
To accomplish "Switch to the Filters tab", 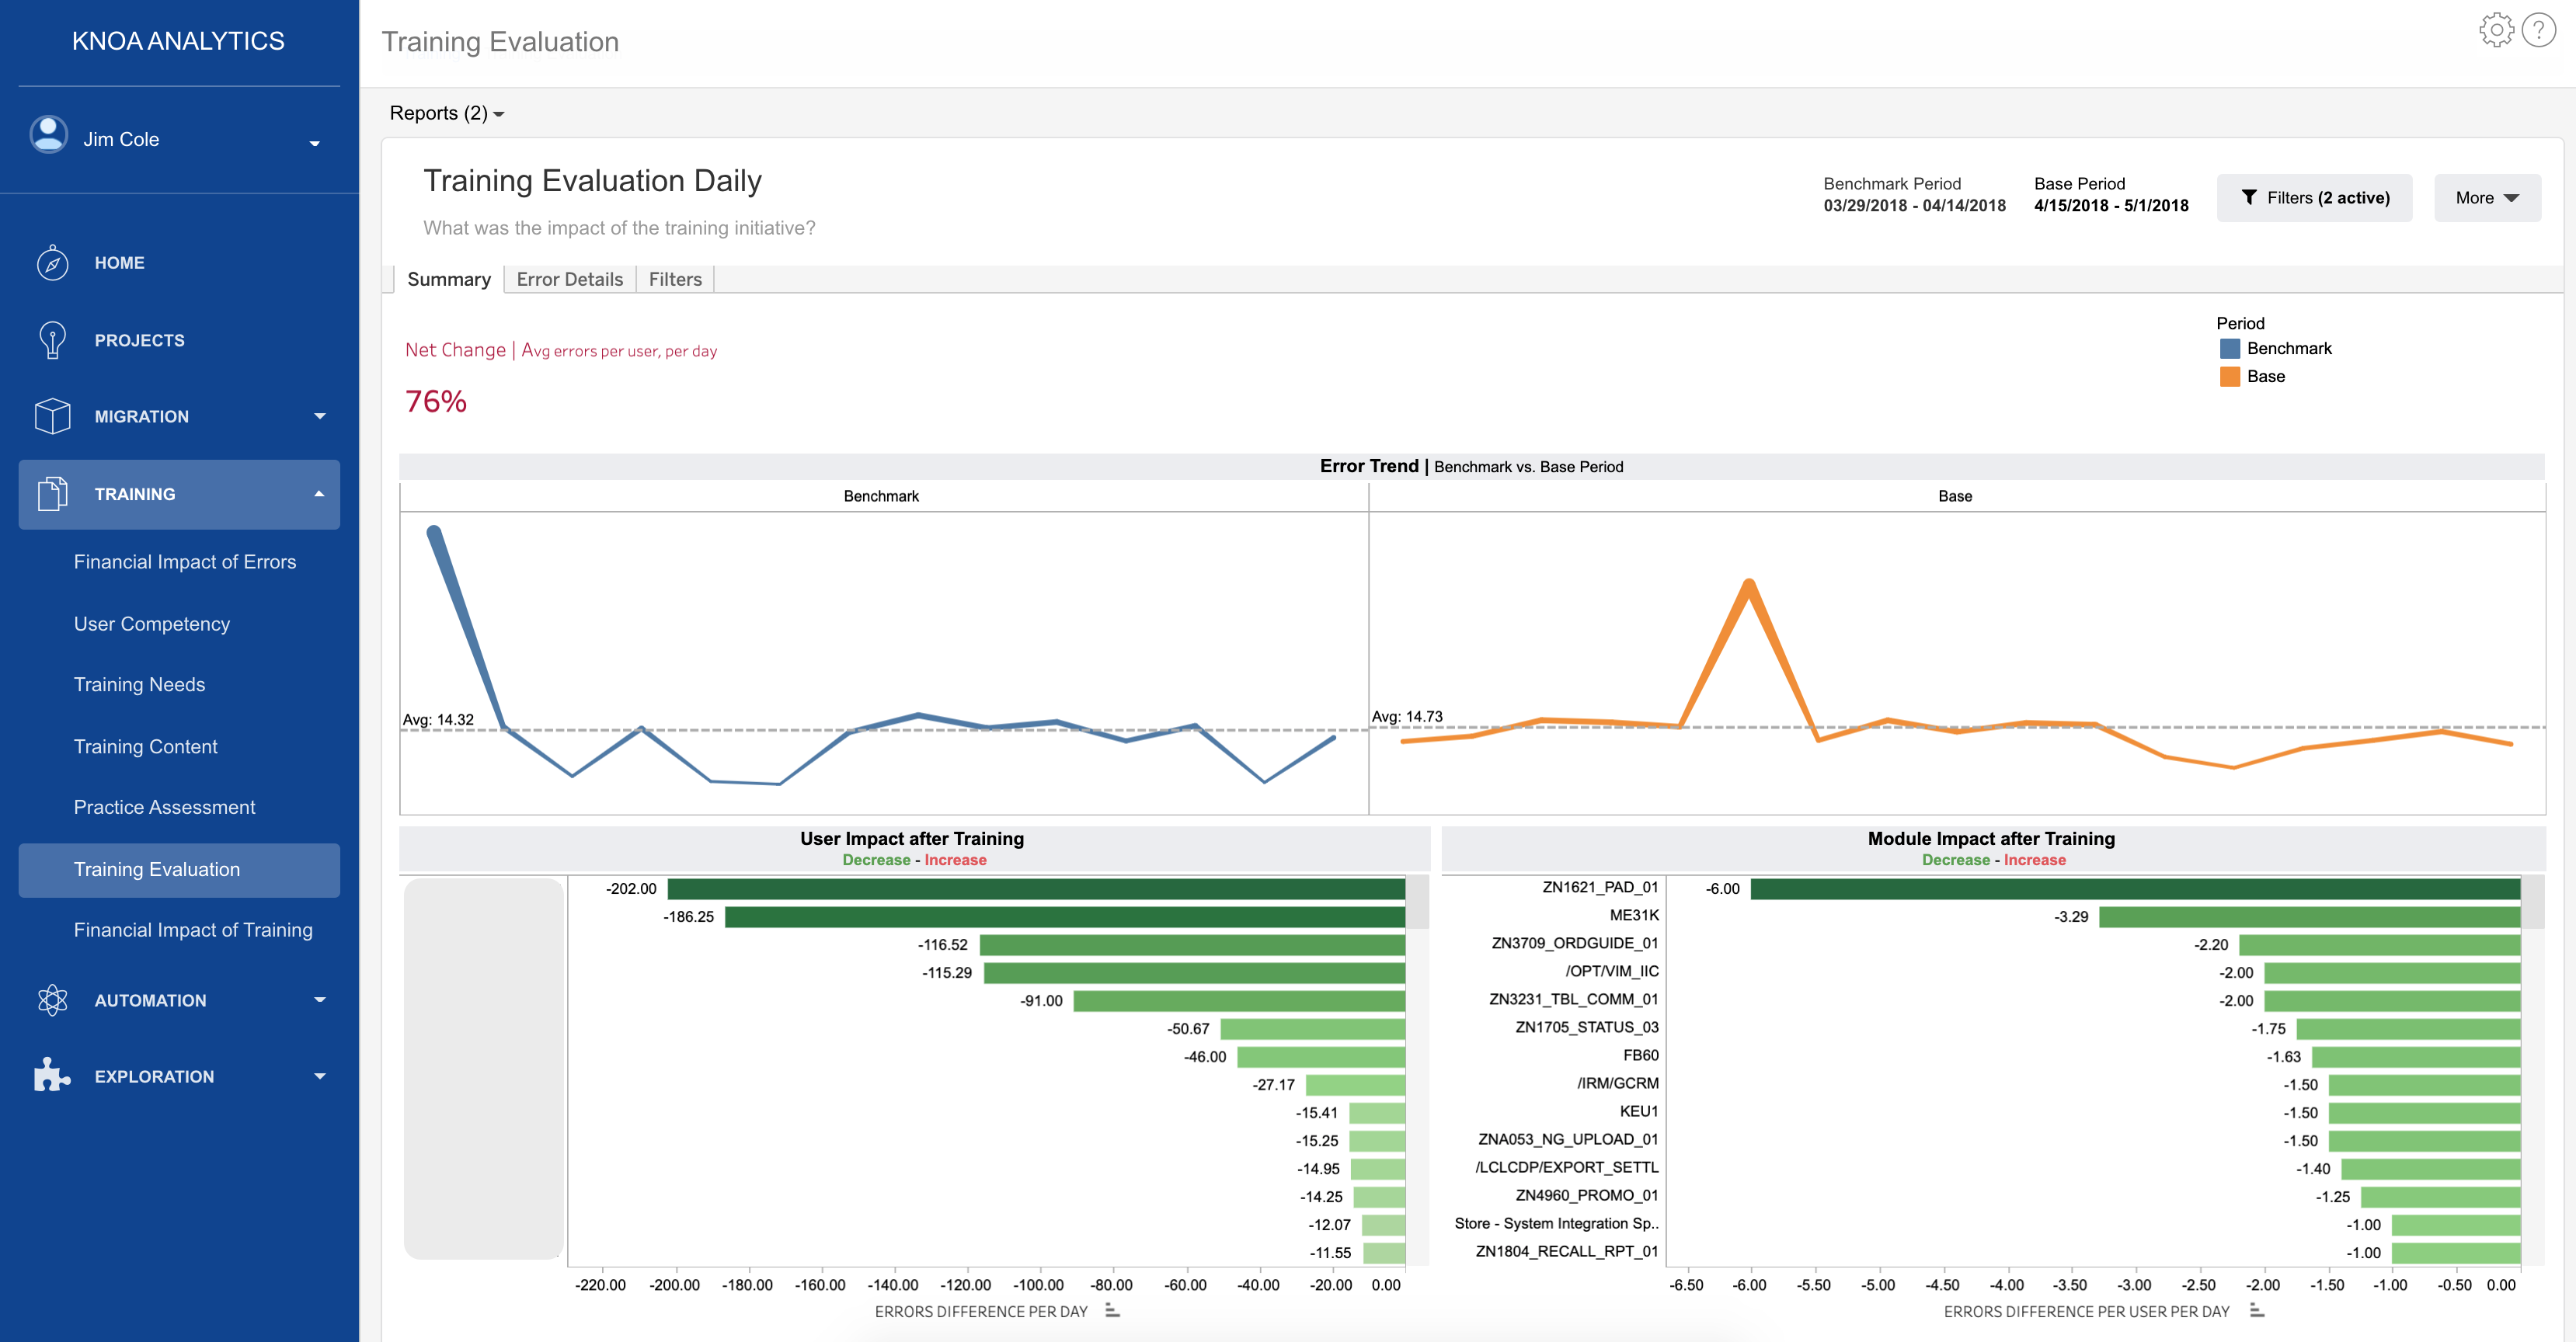I will 675,279.
